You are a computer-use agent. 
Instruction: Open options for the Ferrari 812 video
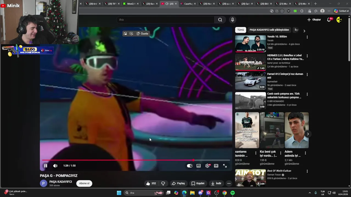(307, 74)
